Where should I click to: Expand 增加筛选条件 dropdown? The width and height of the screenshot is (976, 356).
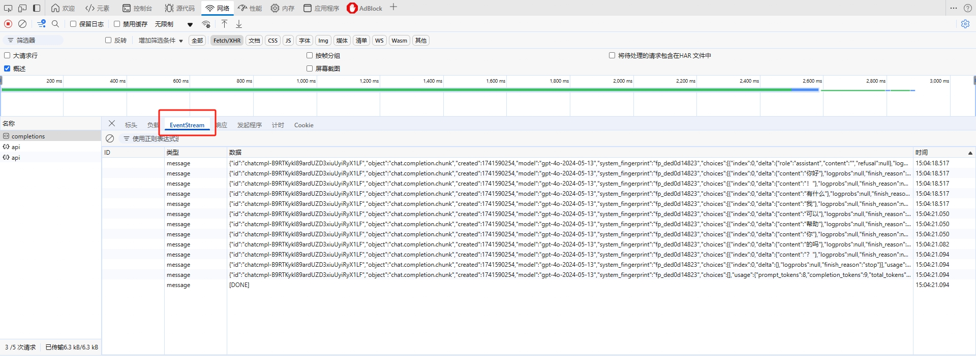(161, 41)
